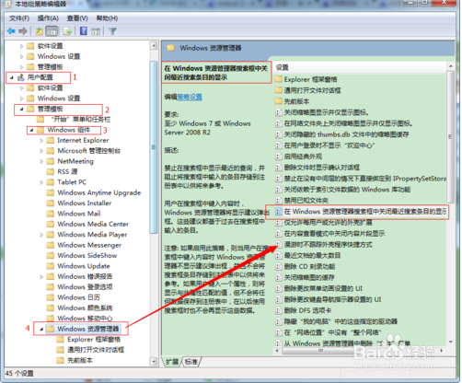Image resolution: width=462 pixels, height=383 pixels.
Task: Click folder icon beside Windows SideShow
Action: click(51, 255)
